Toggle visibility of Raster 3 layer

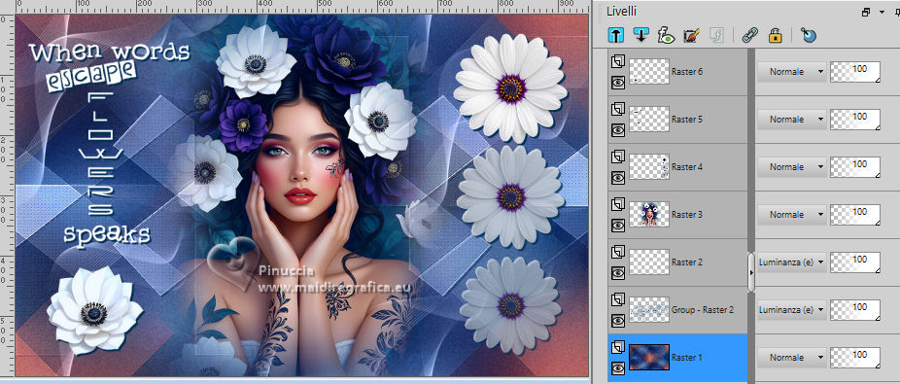[618, 226]
